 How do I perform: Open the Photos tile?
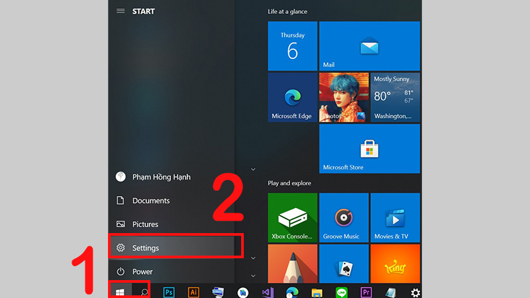pos(344,97)
